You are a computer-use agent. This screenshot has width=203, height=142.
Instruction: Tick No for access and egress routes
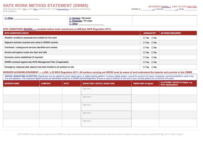coord(152,53)
